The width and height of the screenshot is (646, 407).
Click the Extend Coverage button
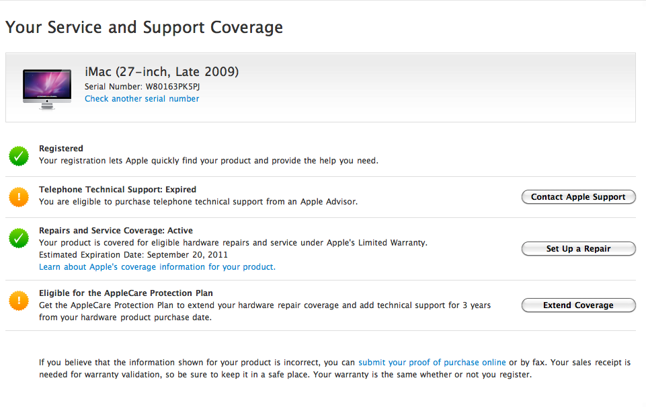[x=578, y=305]
